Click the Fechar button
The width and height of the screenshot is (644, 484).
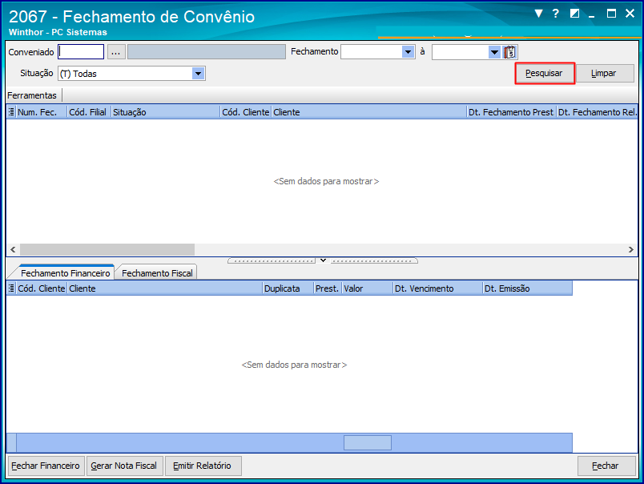coord(606,466)
